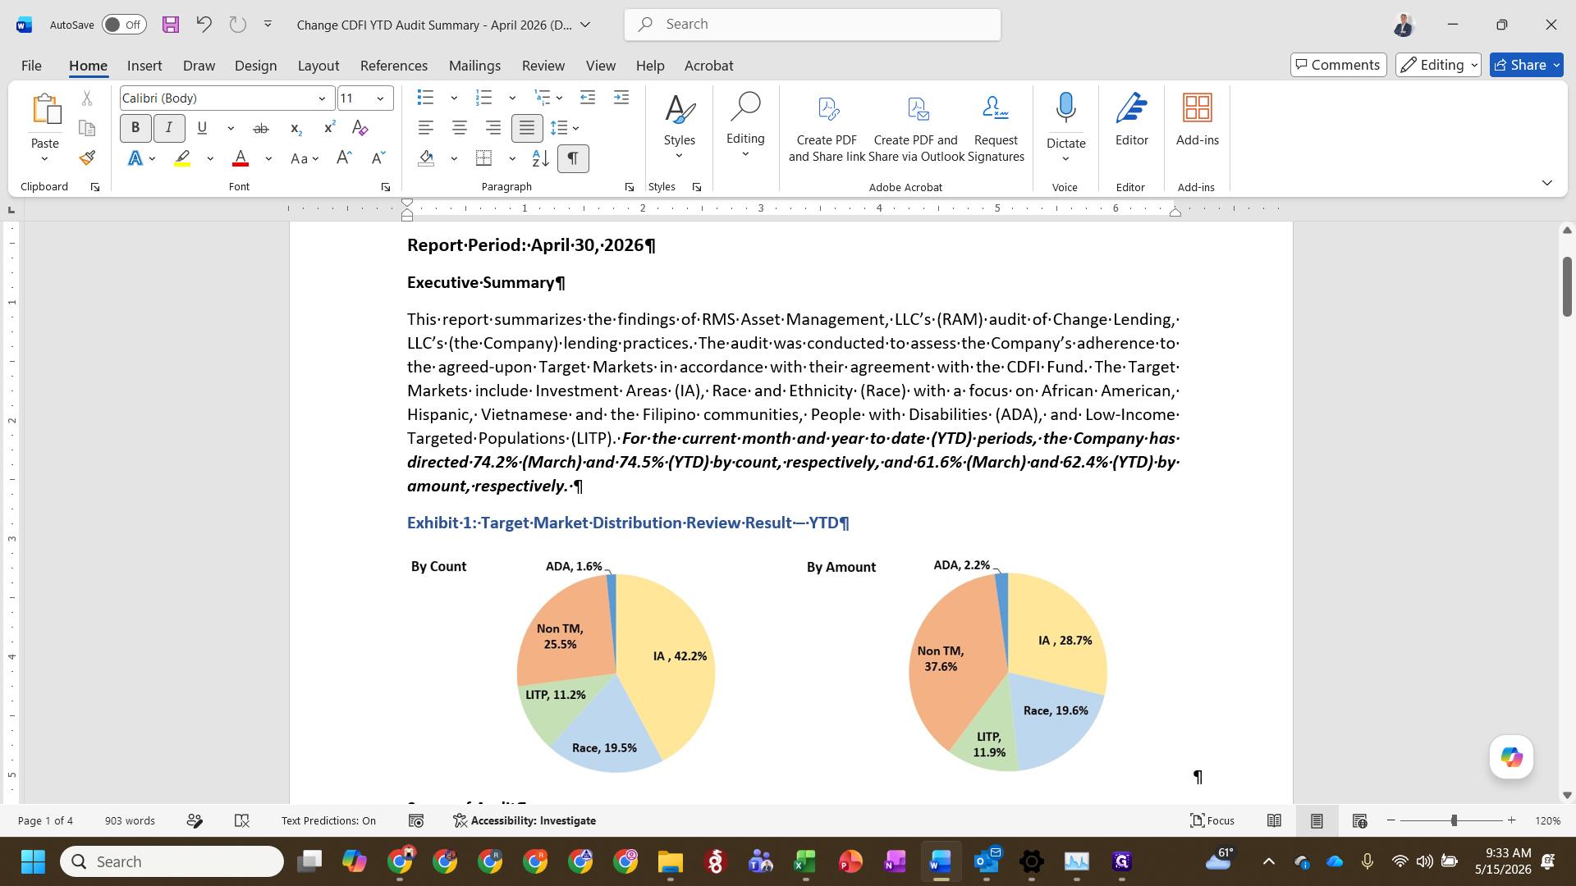Toggle Italic formatting
1576x886 pixels.
pyautogui.click(x=169, y=128)
